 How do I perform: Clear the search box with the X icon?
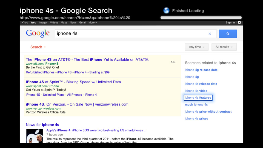pos(210,34)
